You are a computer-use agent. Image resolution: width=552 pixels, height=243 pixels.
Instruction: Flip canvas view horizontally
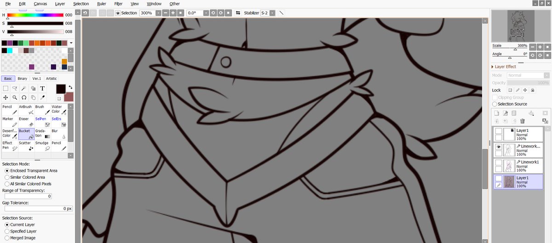click(x=238, y=13)
